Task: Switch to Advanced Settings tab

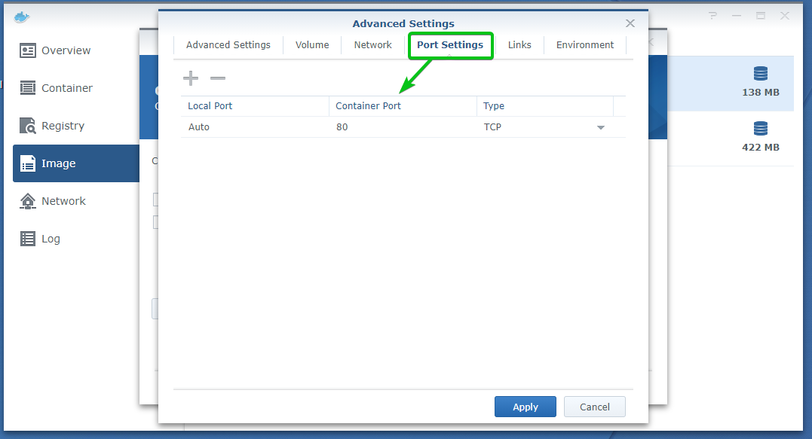Action: click(228, 45)
